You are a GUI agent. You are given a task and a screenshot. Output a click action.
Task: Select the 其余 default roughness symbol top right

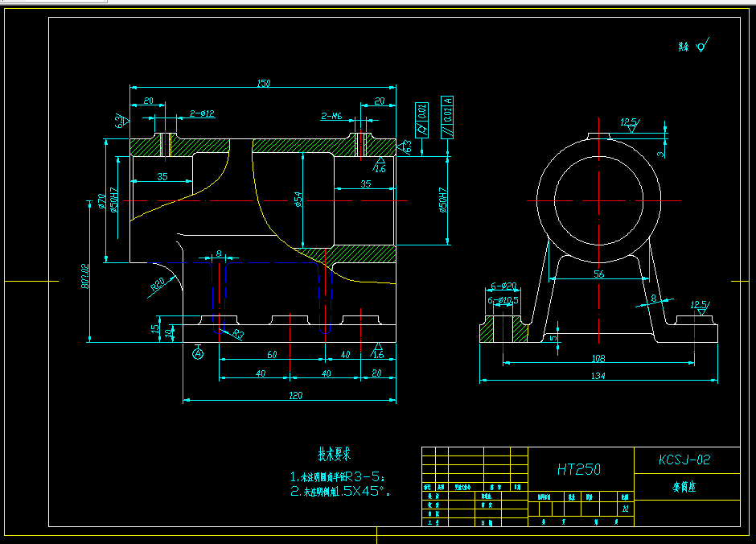(x=693, y=46)
